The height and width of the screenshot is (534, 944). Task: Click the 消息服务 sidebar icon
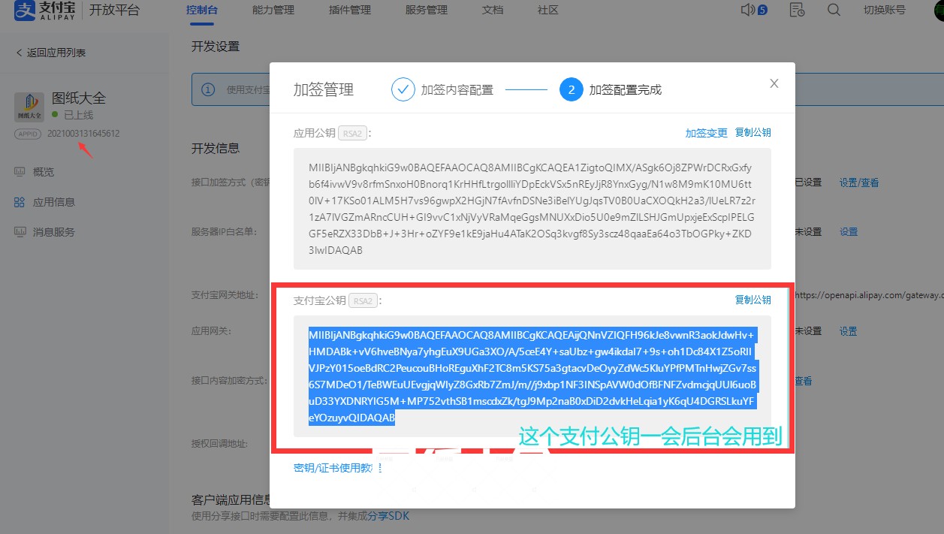tap(20, 232)
